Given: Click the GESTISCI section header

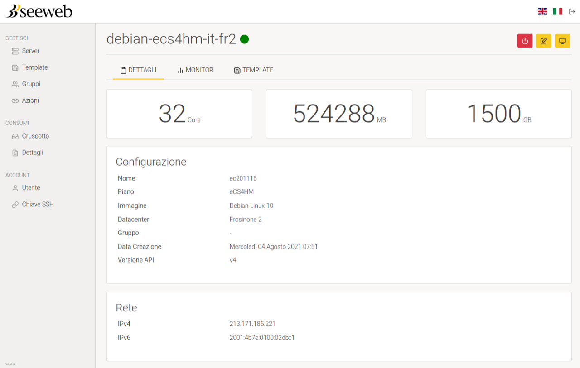Looking at the screenshot, I should click(17, 38).
